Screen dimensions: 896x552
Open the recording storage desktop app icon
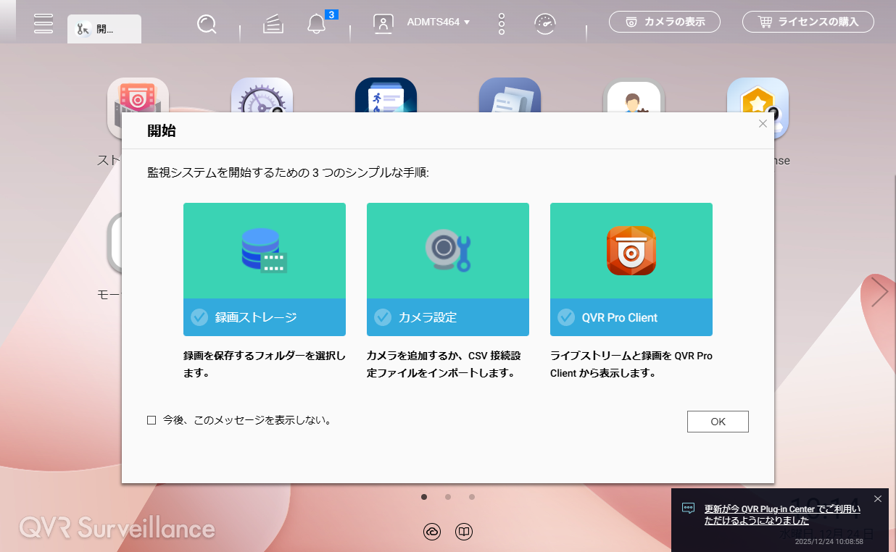138,95
